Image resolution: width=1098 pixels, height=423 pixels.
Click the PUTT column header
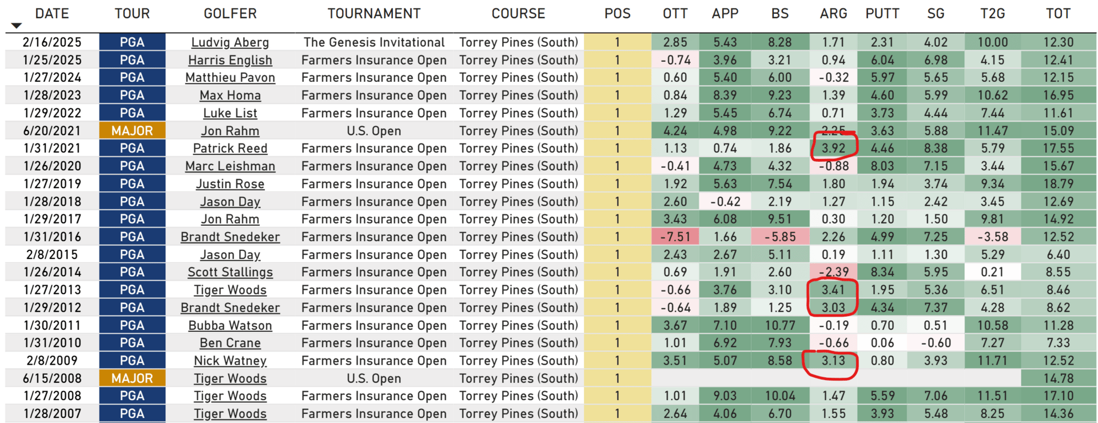click(882, 14)
